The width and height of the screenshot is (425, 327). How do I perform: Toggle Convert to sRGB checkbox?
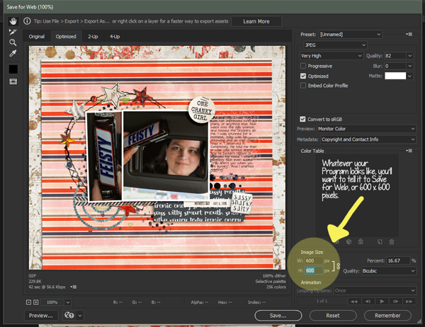(302, 119)
